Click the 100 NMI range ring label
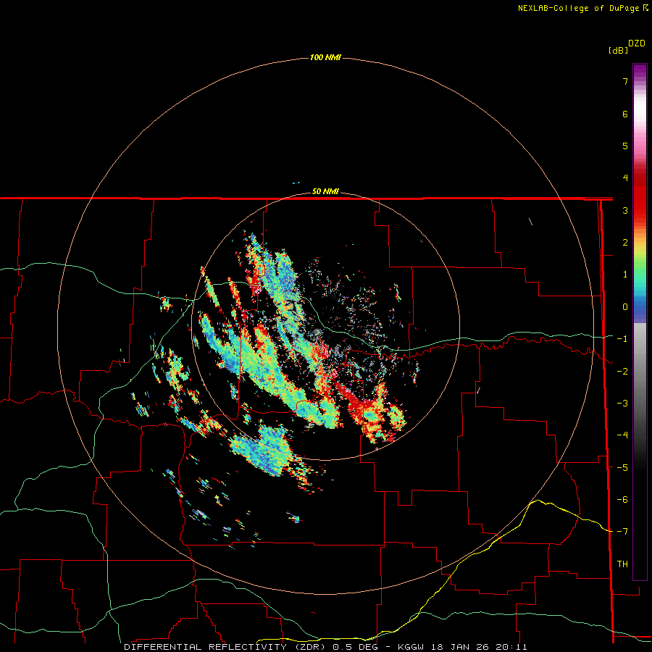The width and height of the screenshot is (652, 652). pos(325,57)
